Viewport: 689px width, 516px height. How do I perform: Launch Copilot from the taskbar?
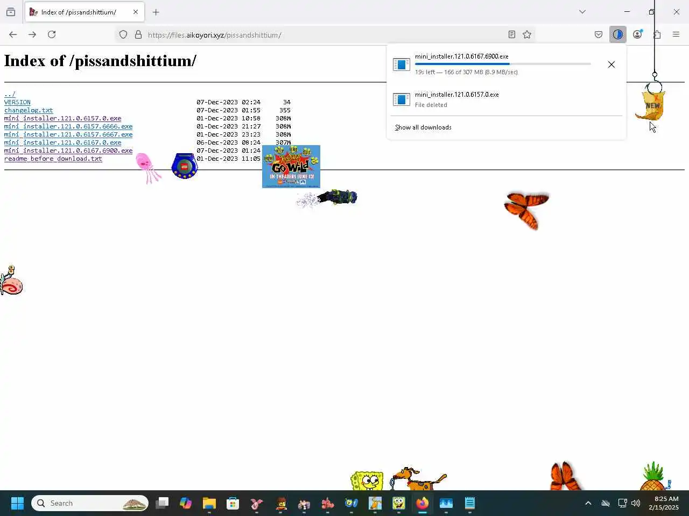[186, 503]
